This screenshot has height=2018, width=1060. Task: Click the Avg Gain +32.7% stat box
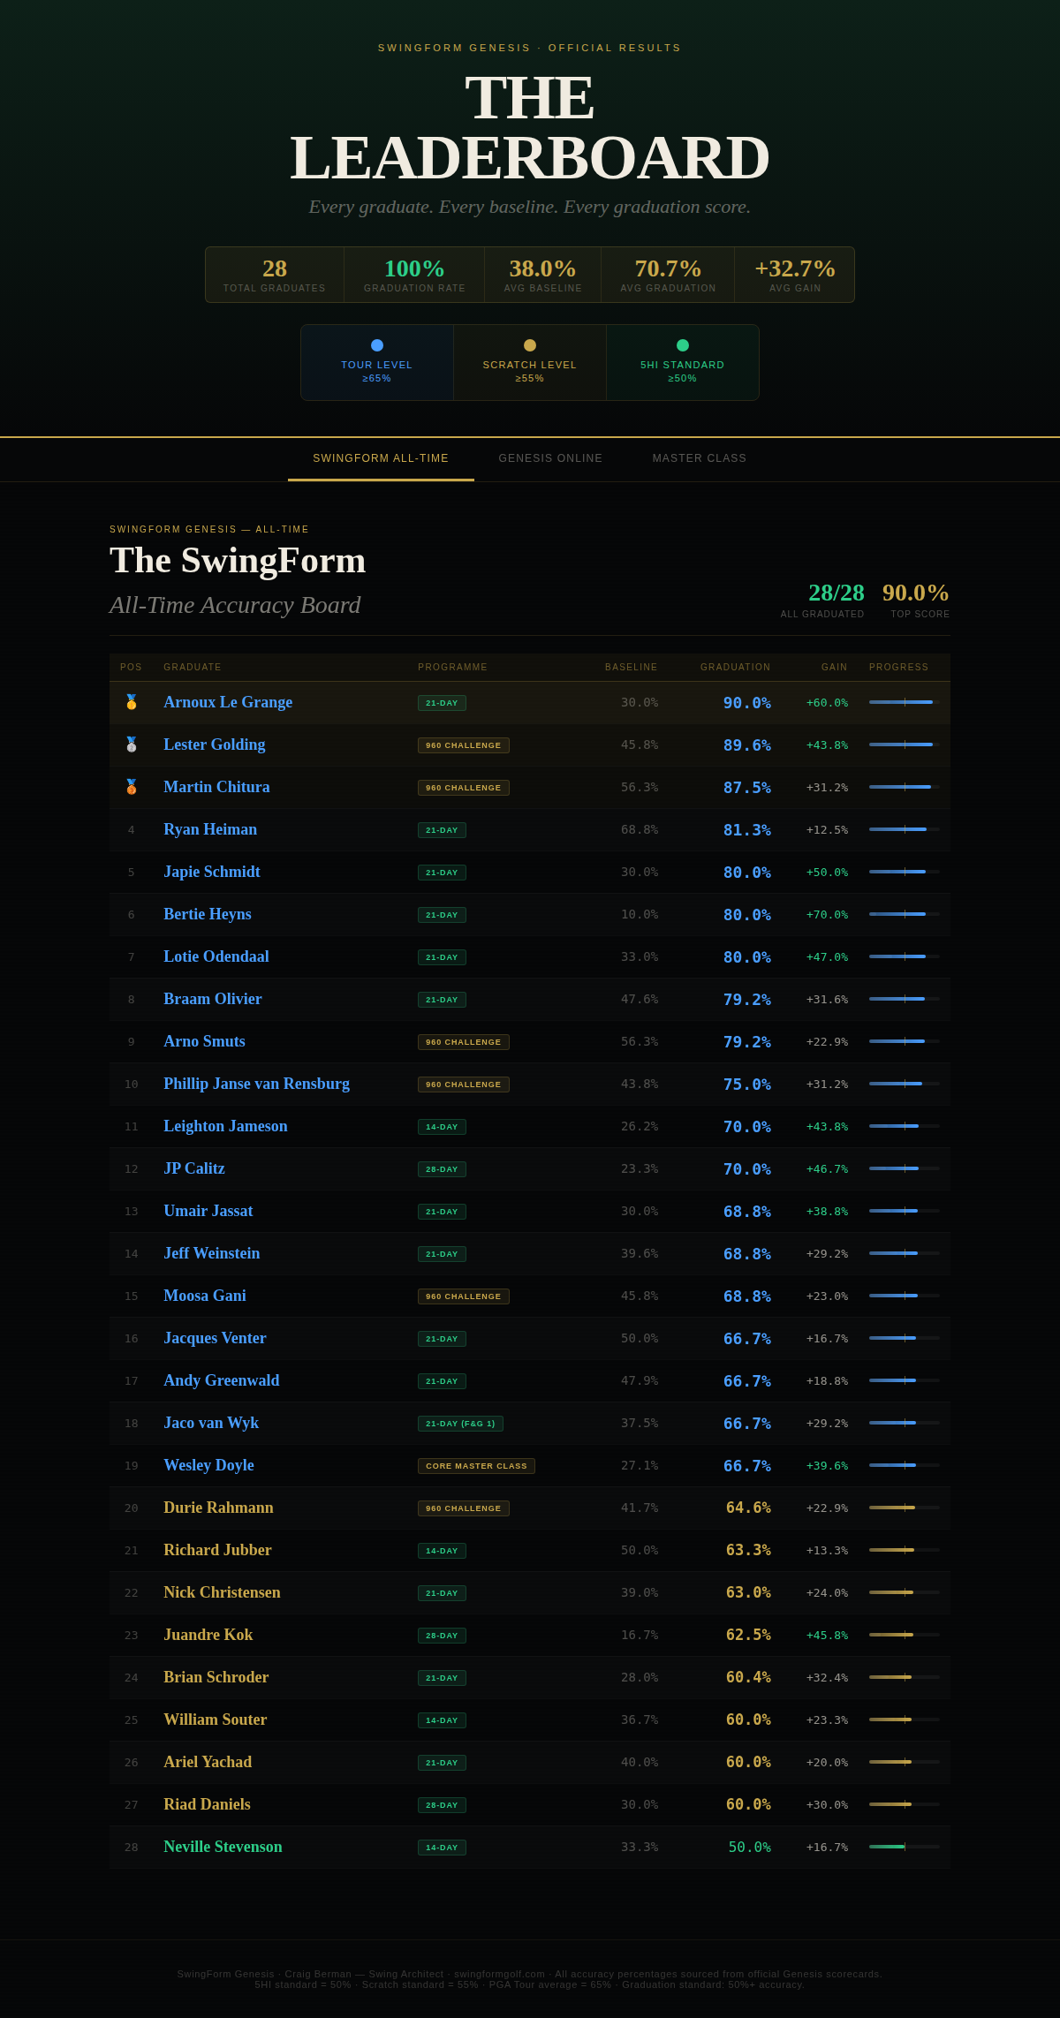click(795, 275)
